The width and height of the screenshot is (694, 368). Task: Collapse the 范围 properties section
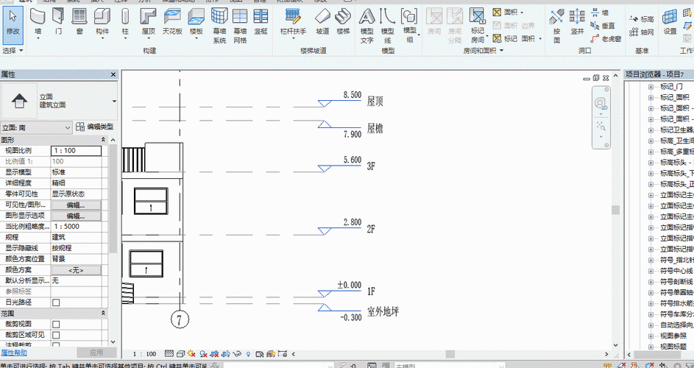pyautogui.click(x=103, y=313)
